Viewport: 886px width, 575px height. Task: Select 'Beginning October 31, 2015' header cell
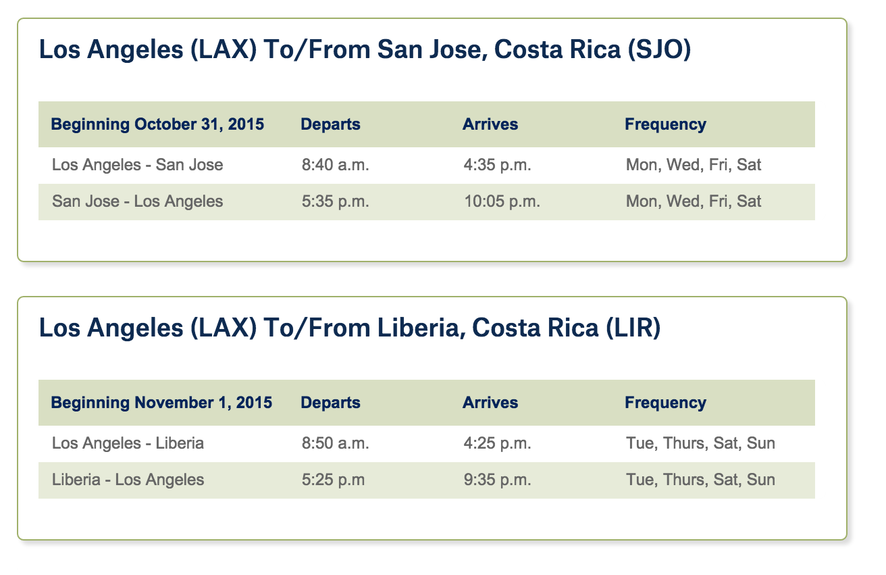tap(158, 124)
